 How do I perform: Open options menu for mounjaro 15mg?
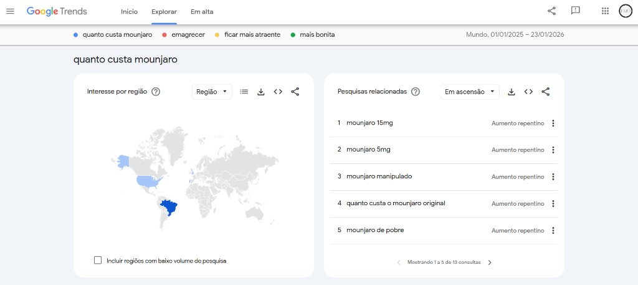point(553,123)
